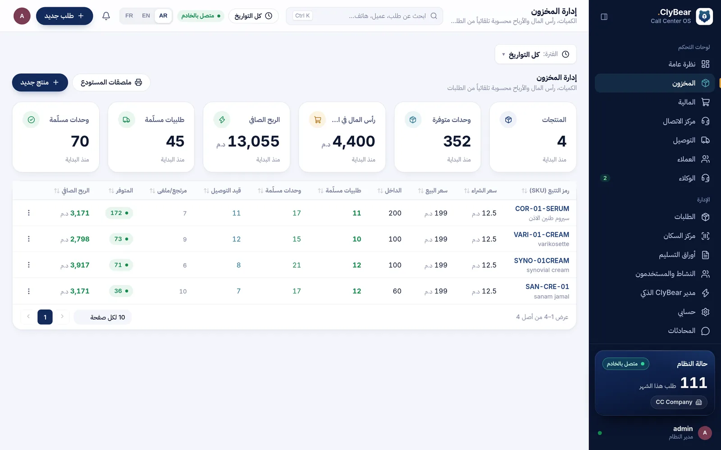Click the lightning icon on الربح الصافي card
The width and height of the screenshot is (721, 450).
click(x=222, y=120)
